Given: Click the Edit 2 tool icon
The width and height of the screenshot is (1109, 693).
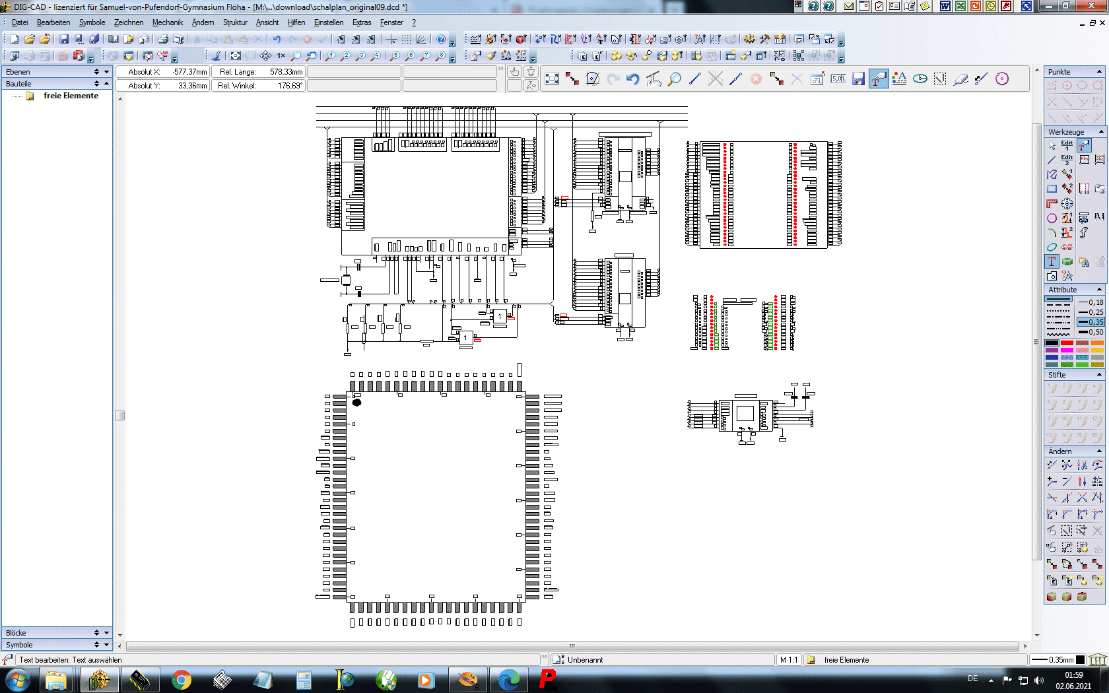Looking at the screenshot, I should tap(1067, 160).
